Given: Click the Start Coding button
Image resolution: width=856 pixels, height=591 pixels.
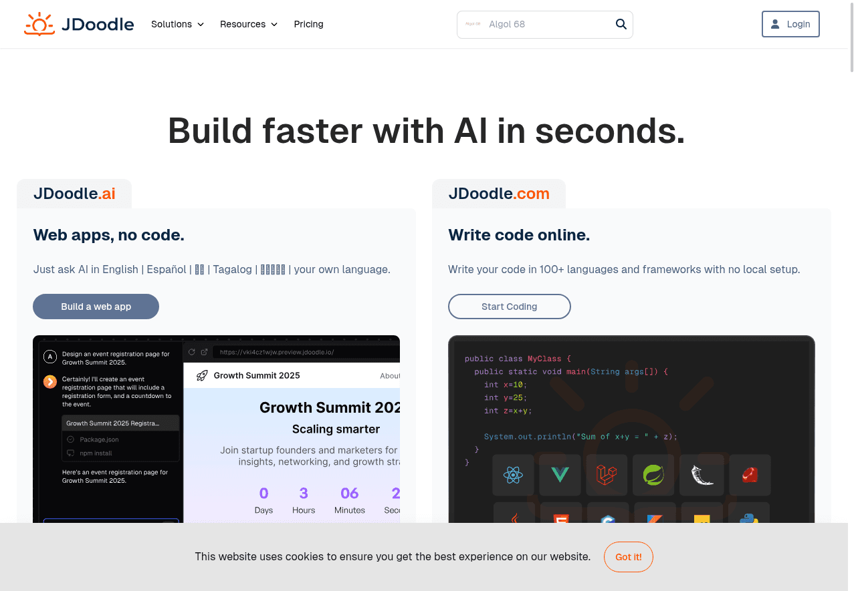Looking at the screenshot, I should point(509,307).
